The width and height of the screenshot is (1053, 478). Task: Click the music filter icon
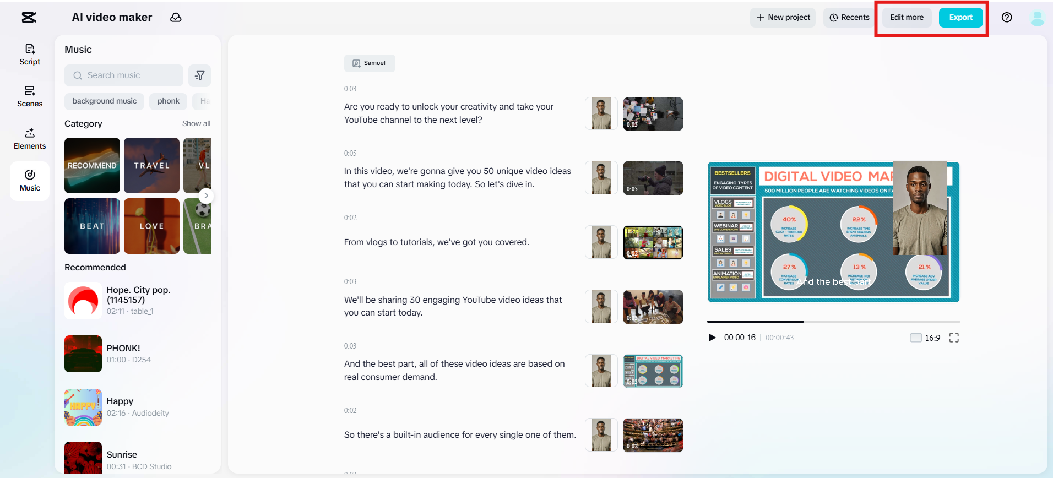(199, 75)
